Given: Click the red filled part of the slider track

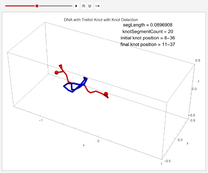Looking at the screenshot, I should point(20,6).
